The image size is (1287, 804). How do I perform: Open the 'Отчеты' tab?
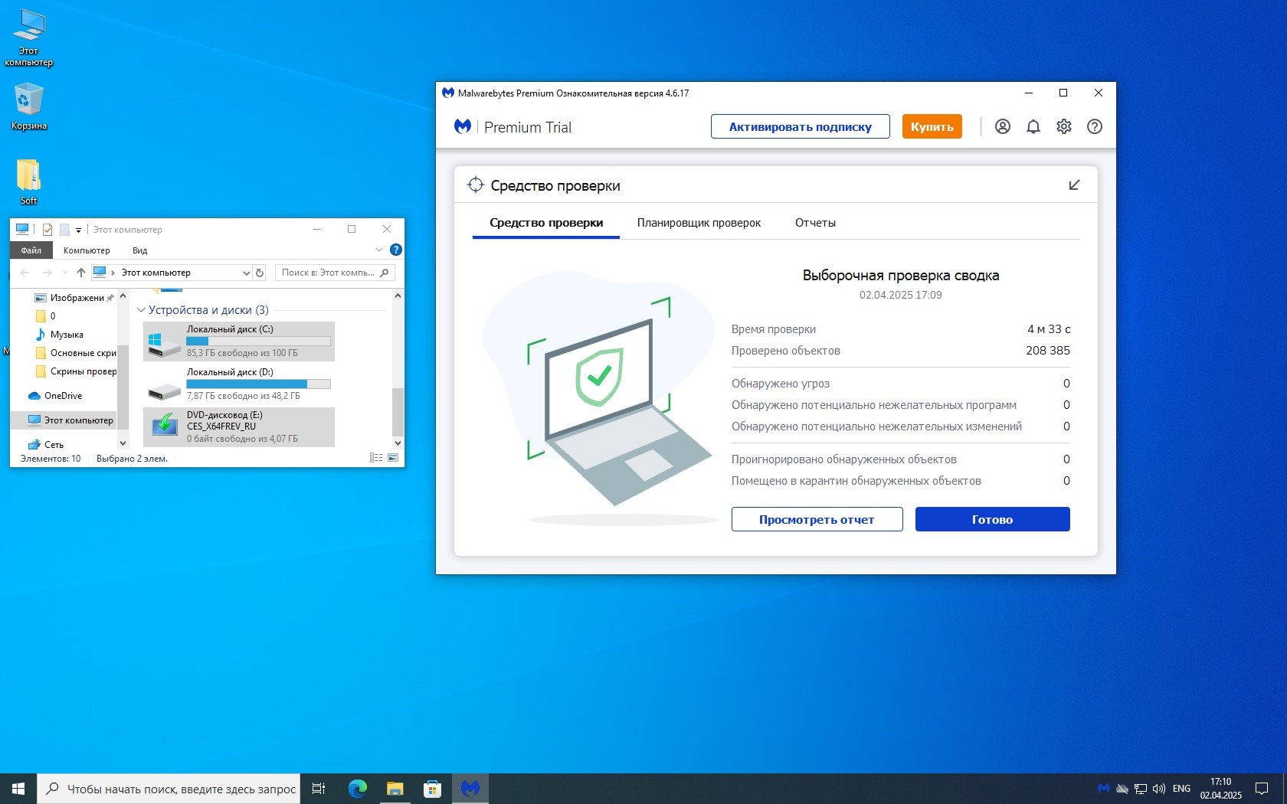[815, 223]
